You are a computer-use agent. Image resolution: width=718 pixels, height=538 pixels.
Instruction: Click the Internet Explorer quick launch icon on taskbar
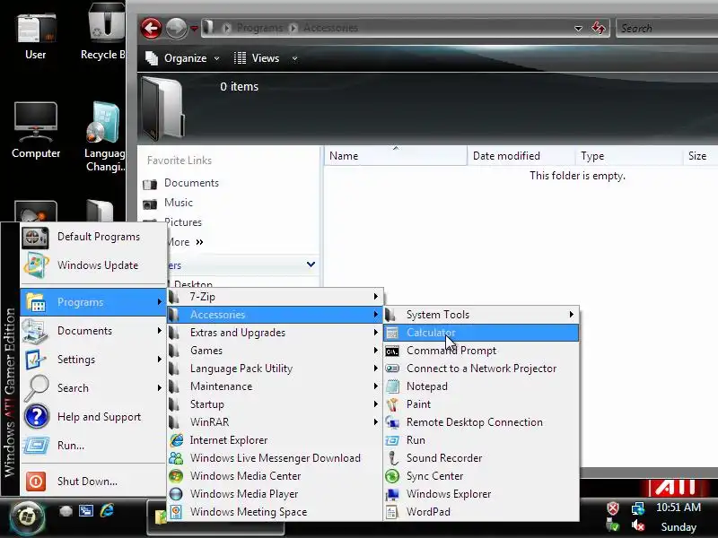tap(107, 510)
